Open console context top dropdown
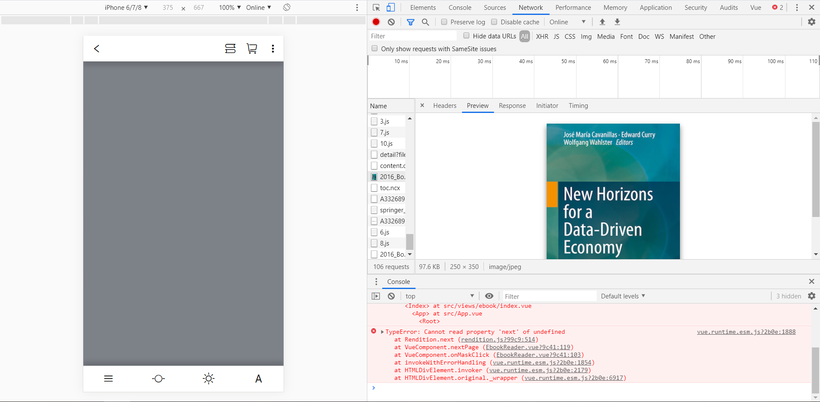 coord(439,296)
